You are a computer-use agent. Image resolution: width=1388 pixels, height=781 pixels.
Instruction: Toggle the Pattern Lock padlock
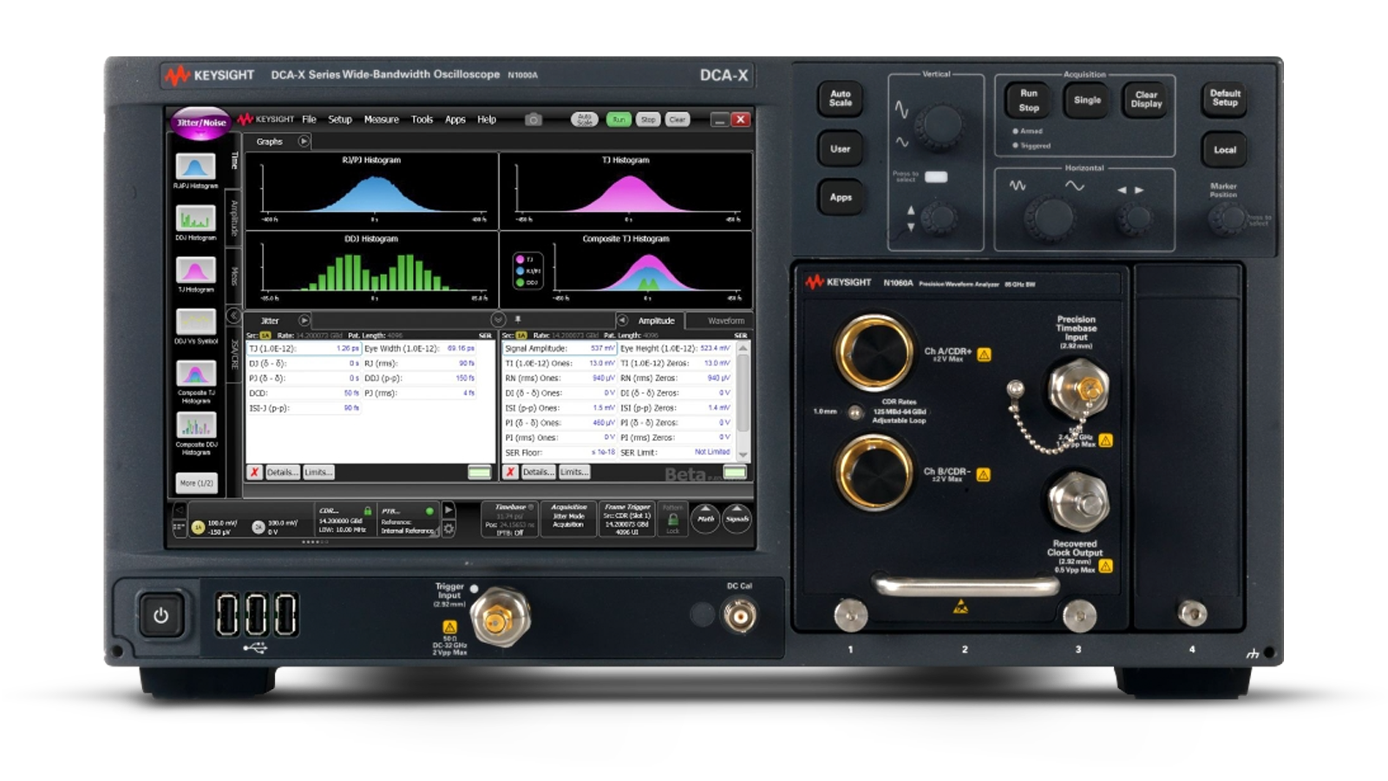(672, 520)
